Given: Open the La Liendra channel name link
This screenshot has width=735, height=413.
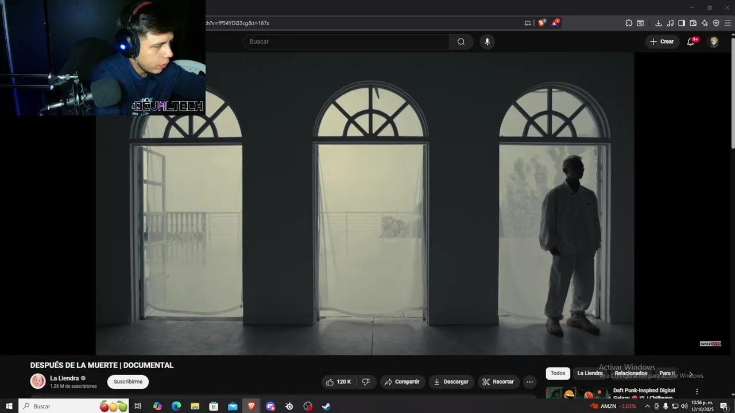Looking at the screenshot, I should click(64, 379).
